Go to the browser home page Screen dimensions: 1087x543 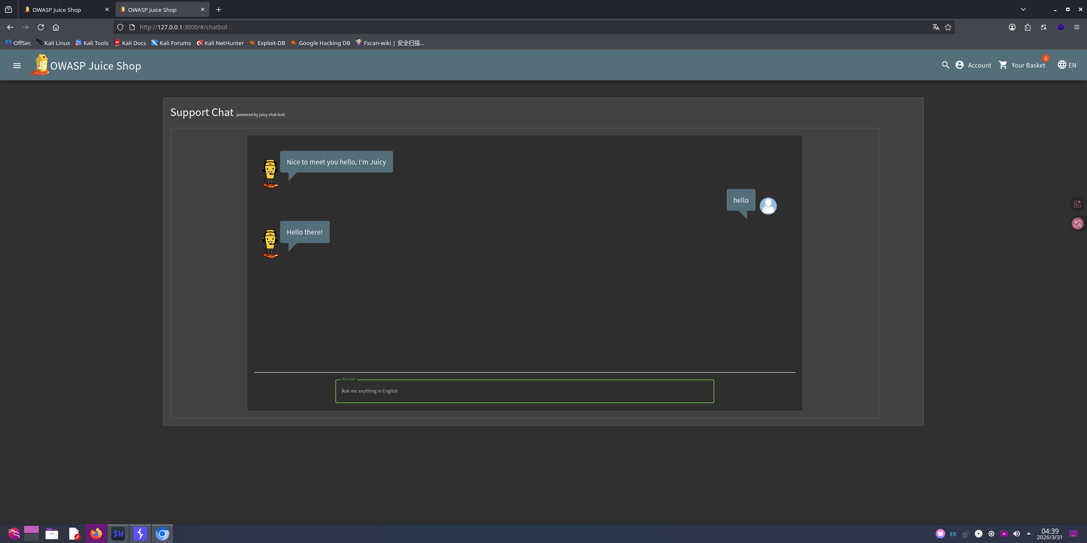(x=56, y=27)
